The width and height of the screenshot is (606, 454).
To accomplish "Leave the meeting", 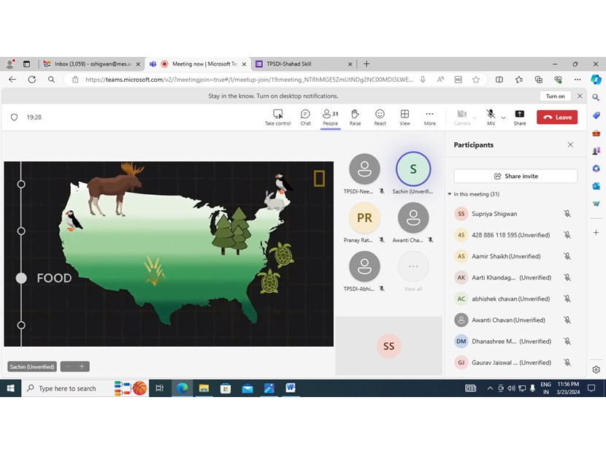I will (x=556, y=117).
